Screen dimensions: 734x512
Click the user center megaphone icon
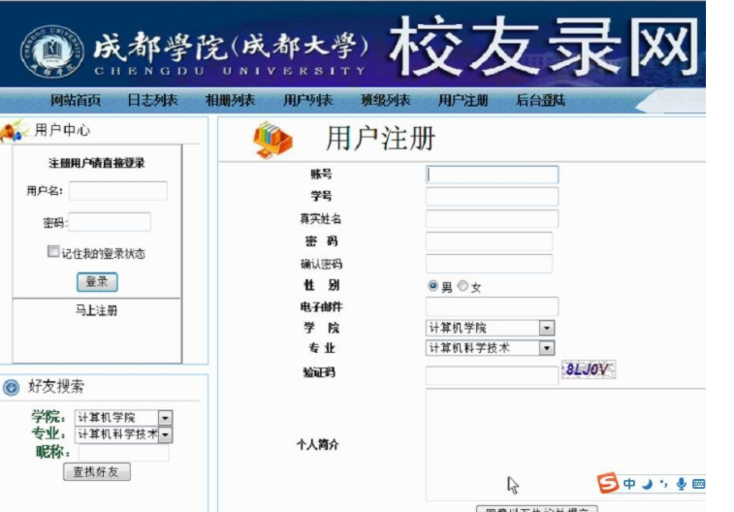coord(13,131)
